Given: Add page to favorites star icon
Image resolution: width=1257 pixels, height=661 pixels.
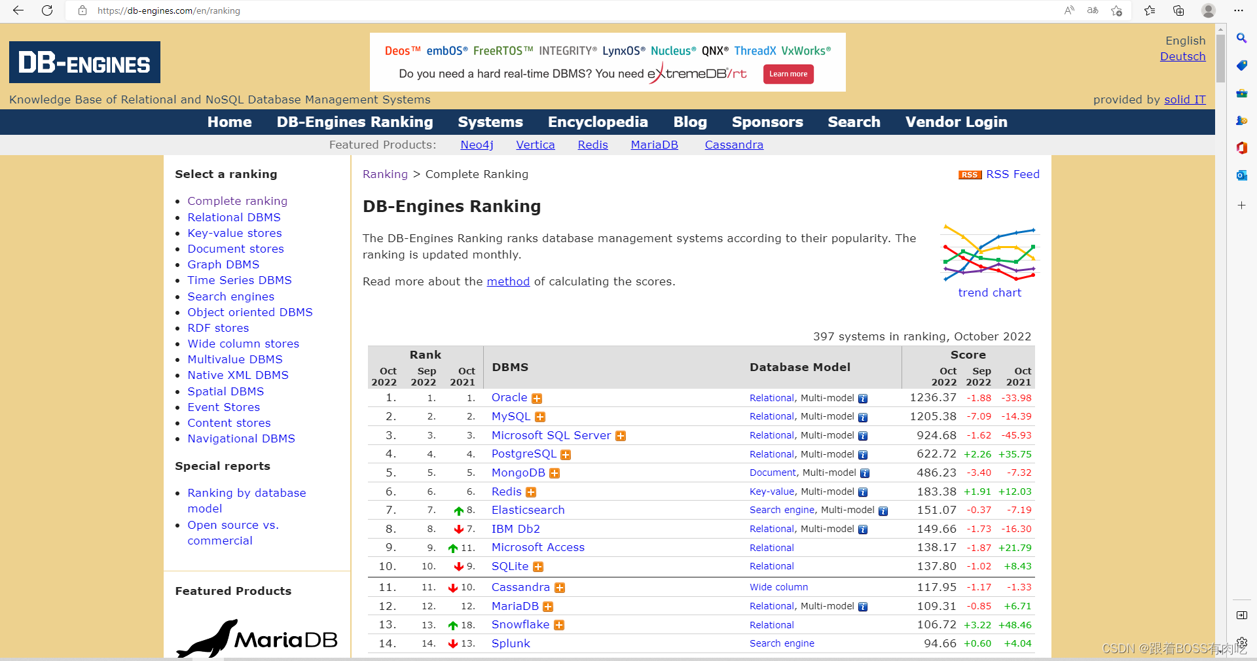Looking at the screenshot, I should 1117,10.
